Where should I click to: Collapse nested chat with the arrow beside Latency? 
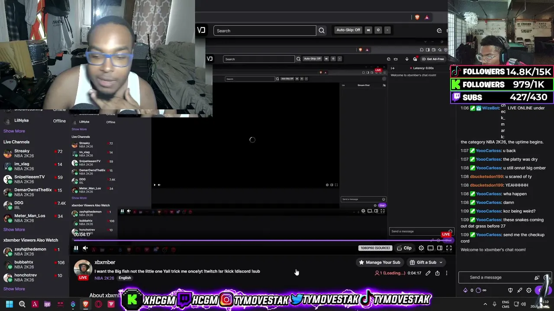393,68
